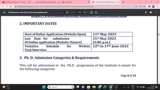Screen dimensions: 160x90
Task: Click the scrollbar down arrow
Action: pyautogui.click(x=159, y=83)
